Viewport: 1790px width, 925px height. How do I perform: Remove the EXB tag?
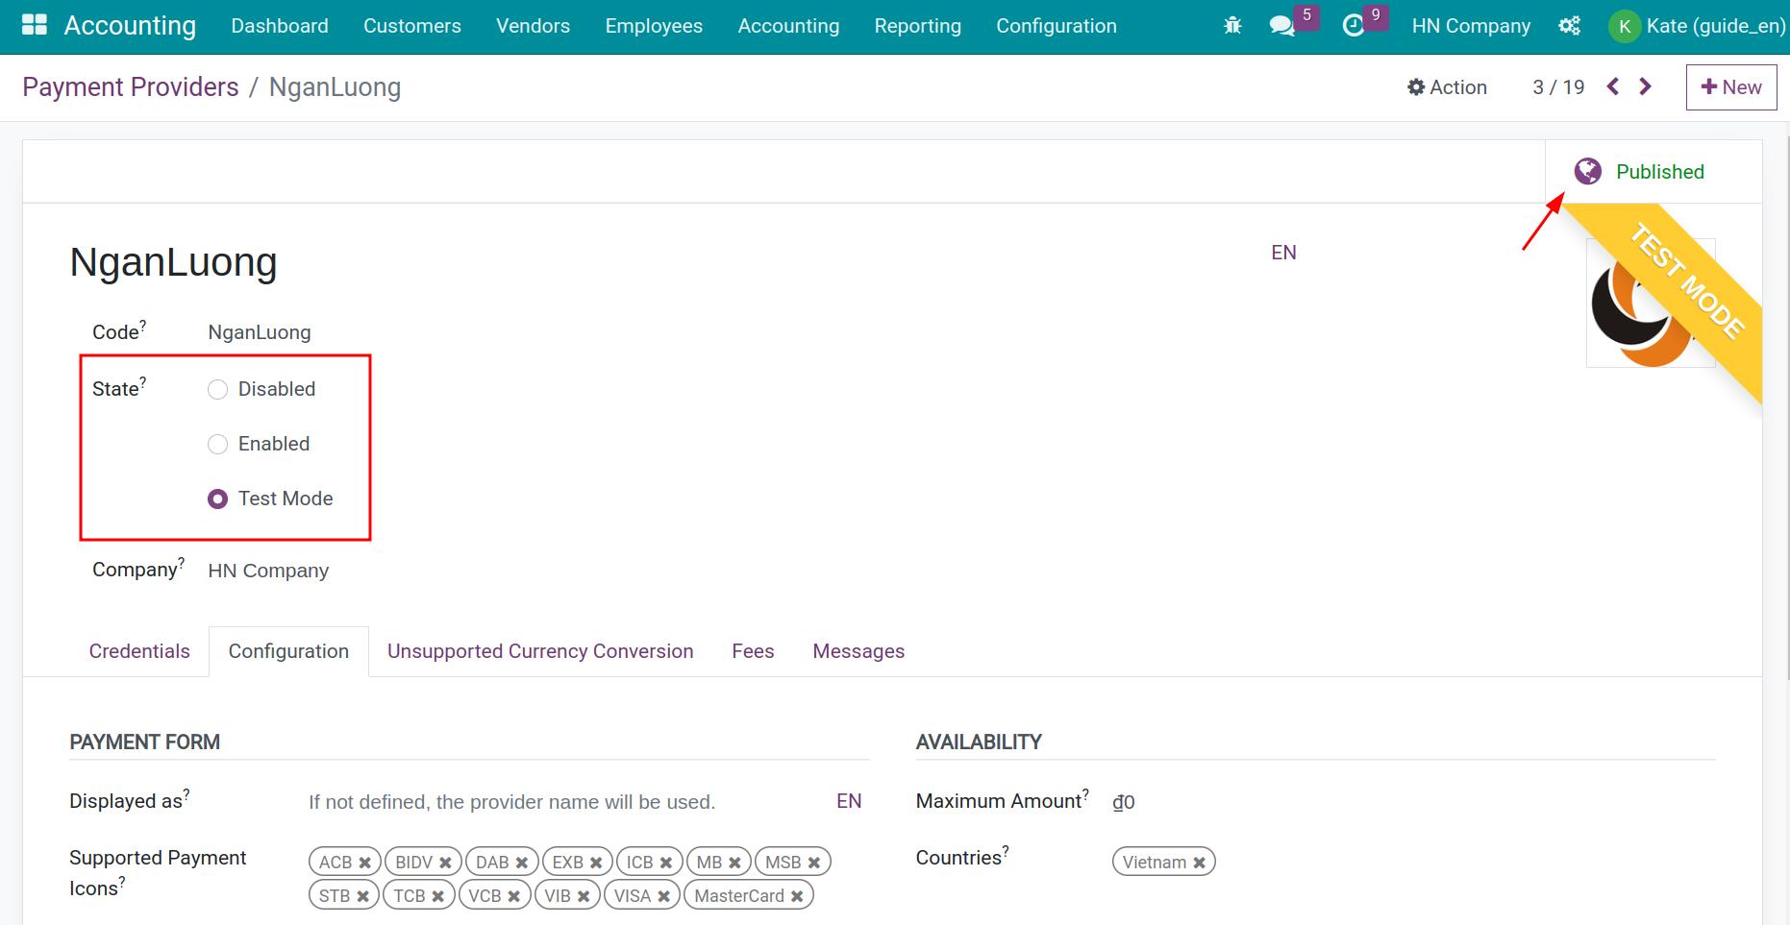pos(596,863)
